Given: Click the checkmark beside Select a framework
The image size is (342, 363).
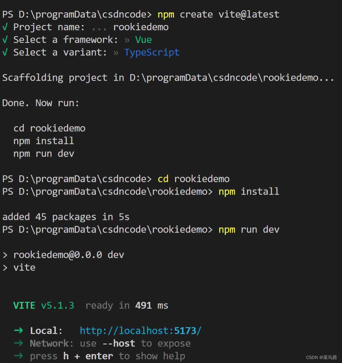Looking at the screenshot, I should point(5,39).
